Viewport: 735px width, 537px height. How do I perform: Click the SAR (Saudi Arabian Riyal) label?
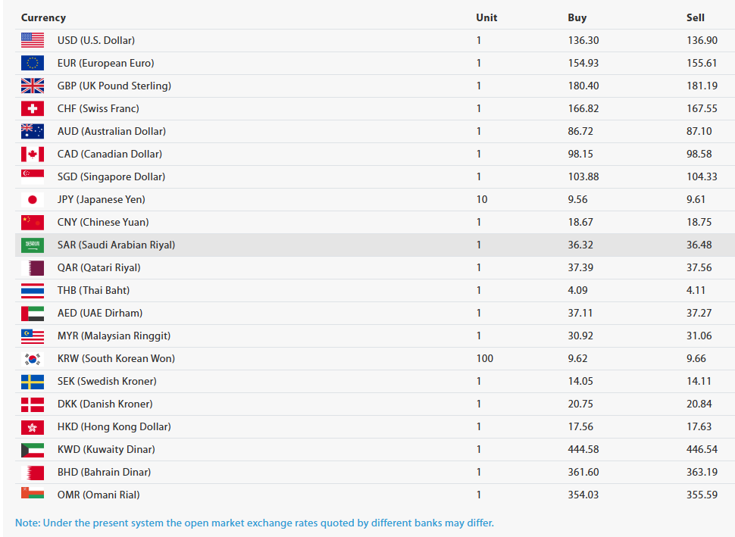click(116, 245)
